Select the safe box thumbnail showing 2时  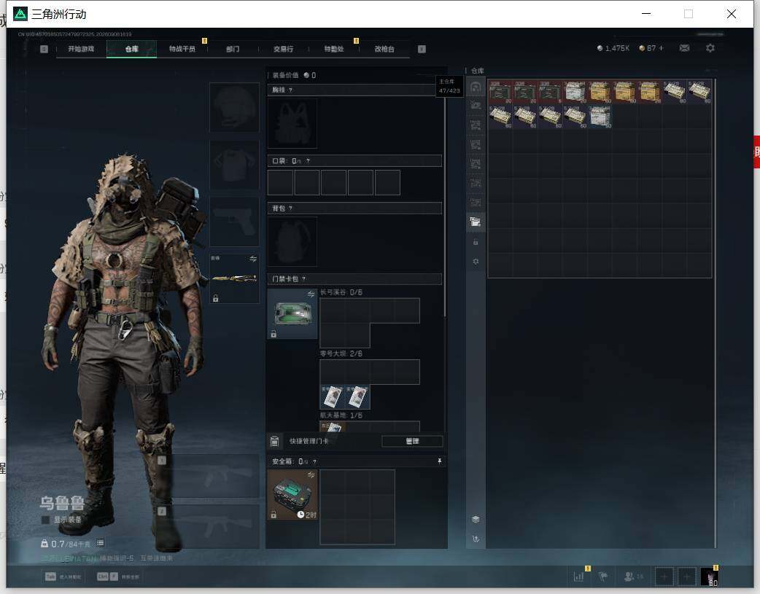coord(292,495)
